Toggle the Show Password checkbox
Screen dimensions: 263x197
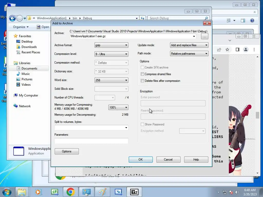click(x=142, y=124)
